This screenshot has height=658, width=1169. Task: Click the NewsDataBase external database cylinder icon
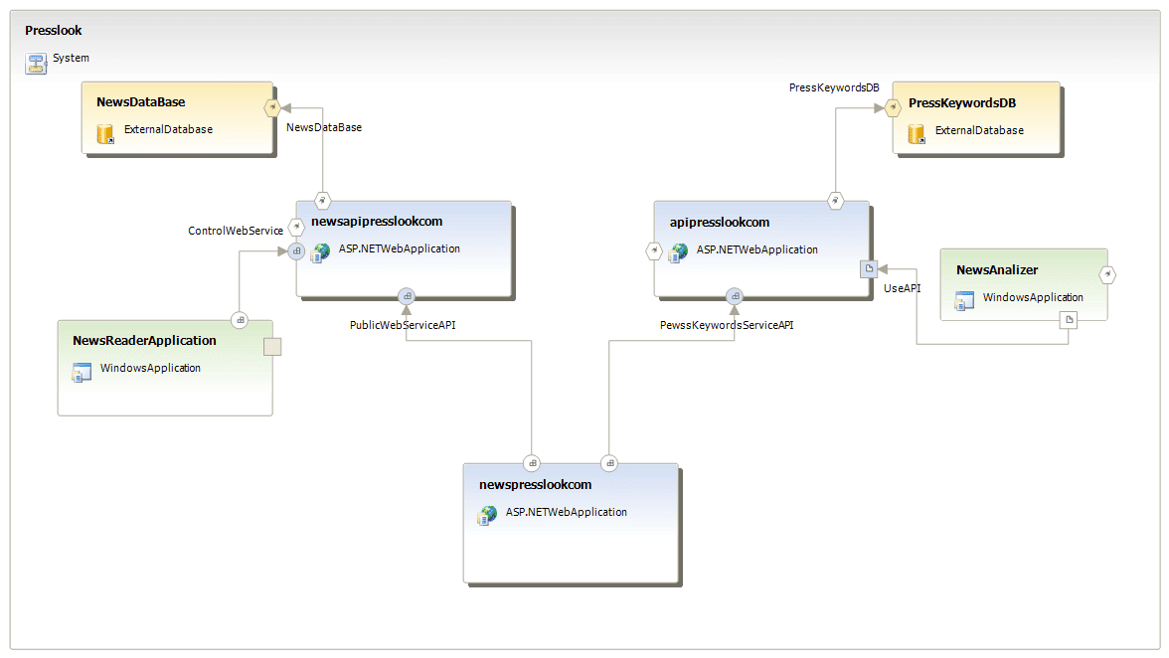point(105,133)
